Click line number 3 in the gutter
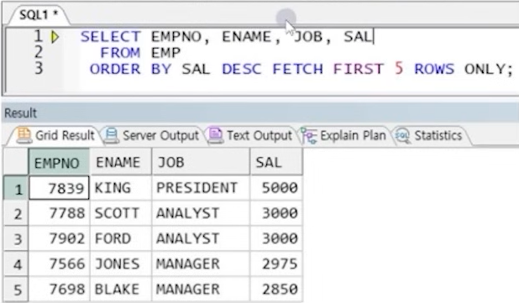Image resolution: width=519 pixels, height=303 pixels. coord(39,69)
